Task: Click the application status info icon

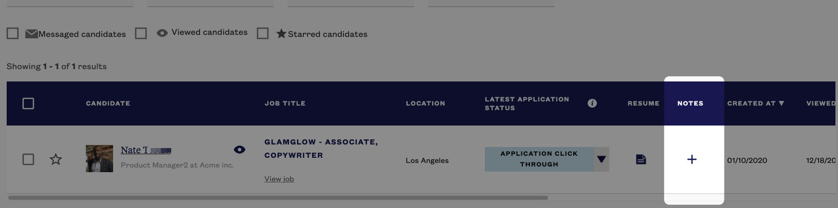Action: pos(592,103)
